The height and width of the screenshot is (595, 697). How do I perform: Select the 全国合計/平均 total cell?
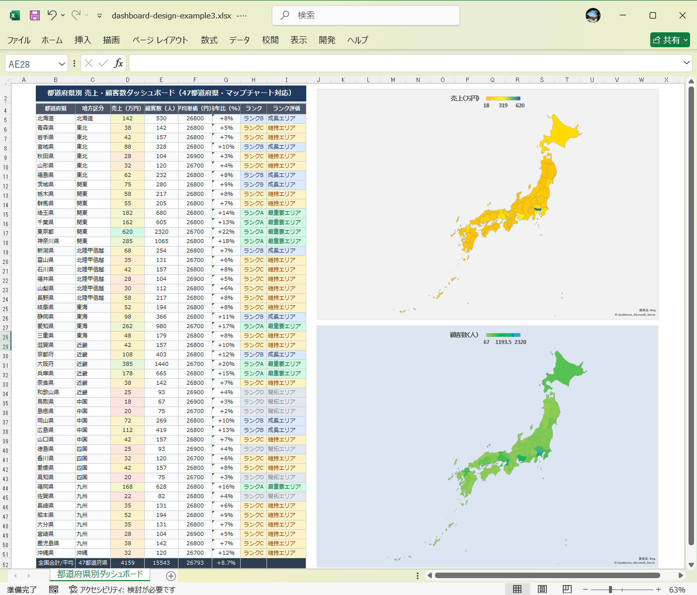click(55, 563)
